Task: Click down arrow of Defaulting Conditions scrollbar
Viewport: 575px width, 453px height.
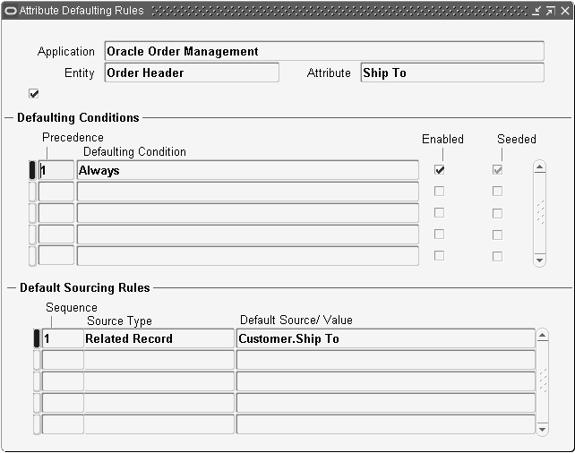Action: pos(539,260)
